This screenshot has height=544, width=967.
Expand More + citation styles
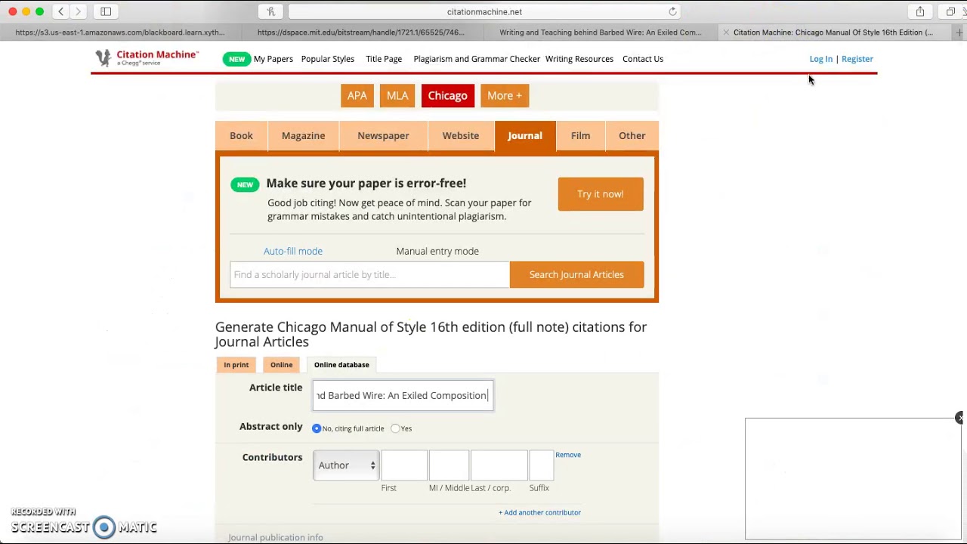click(x=505, y=96)
